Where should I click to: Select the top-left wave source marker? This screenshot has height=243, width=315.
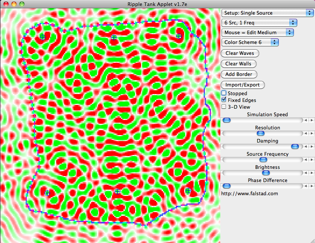(43, 37)
